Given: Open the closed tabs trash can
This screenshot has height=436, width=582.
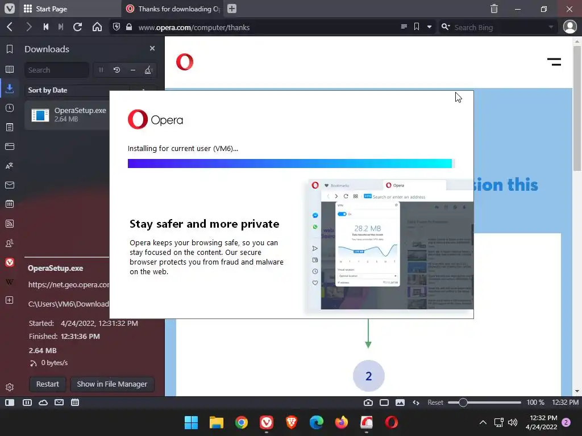Looking at the screenshot, I should [494, 9].
